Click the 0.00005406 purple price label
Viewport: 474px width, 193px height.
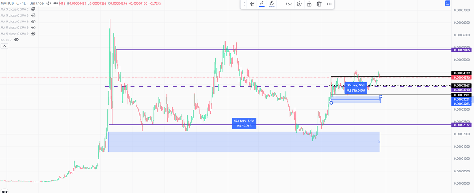pyautogui.click(x=462, y=50)
